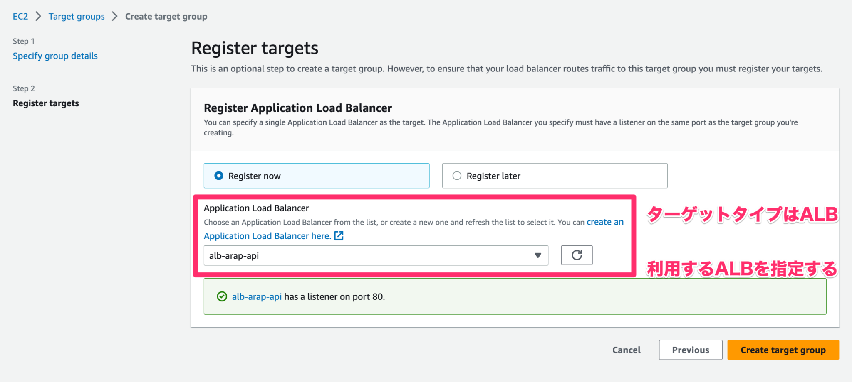Click the alb-arap-api link in the success banner
This screenshot has height=382, width=852.
[257, 296]
